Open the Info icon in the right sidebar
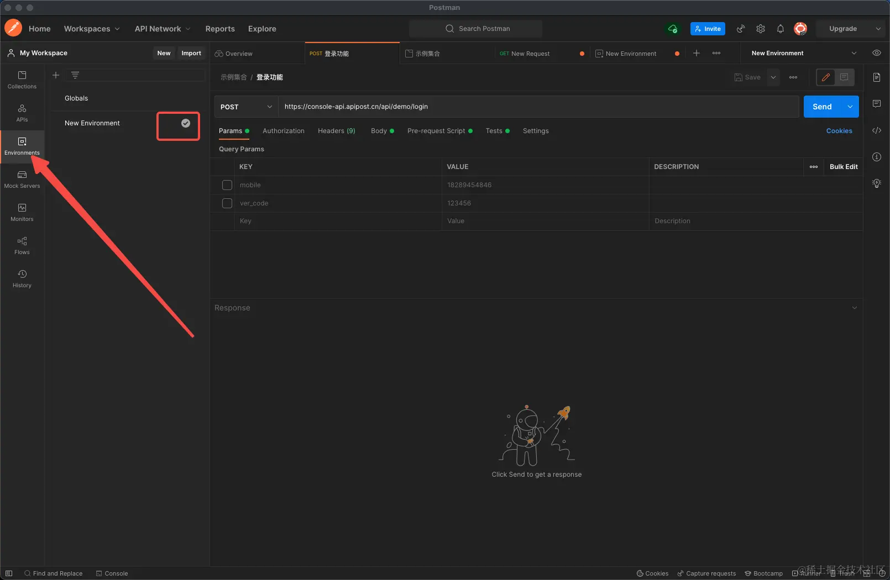This screenshot has height=580, width=890. [x=877, y=157]
